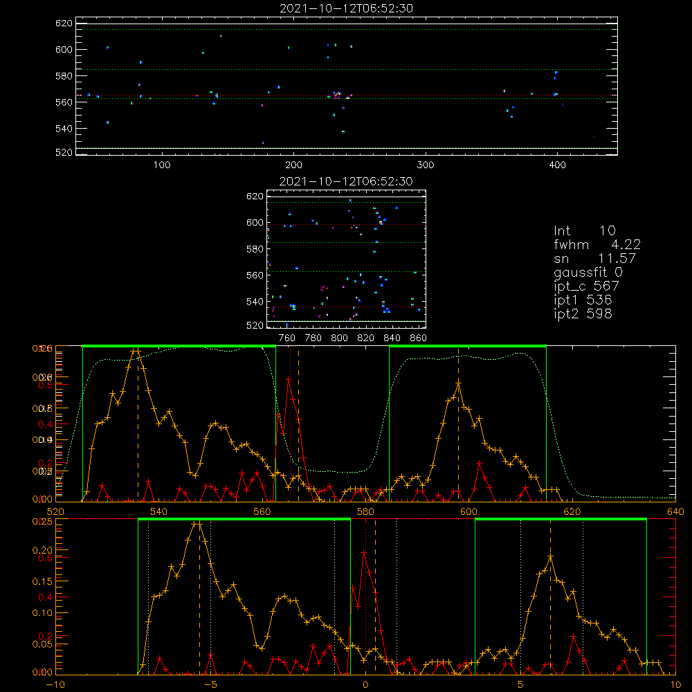Click x-axis label -10 on bottom plot
Viewport: 692px width, 692px height.
[x=55, y=685]
